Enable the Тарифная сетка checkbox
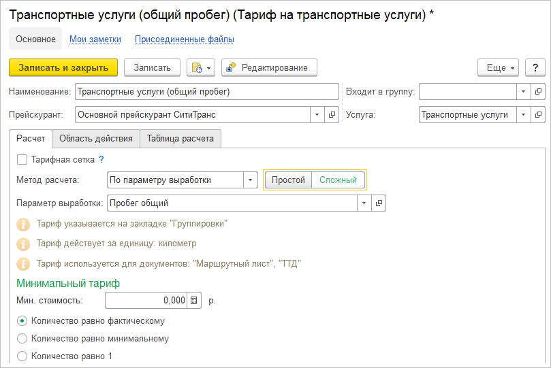Image resolution: width=551 pixels, height=368 pixels. pos(22,160)
